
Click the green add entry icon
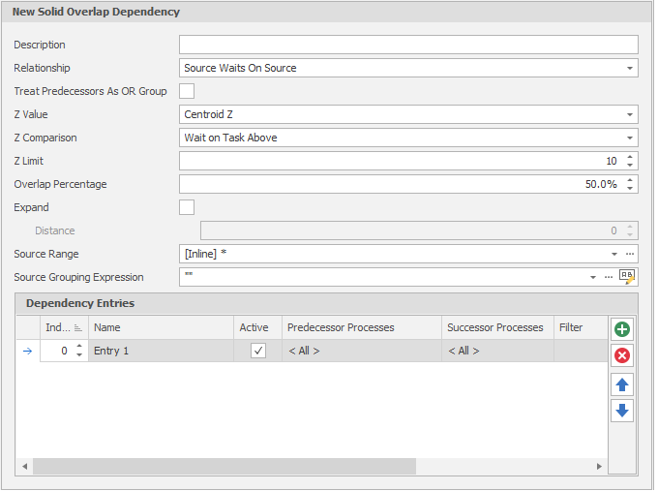[x=622, y=329]
